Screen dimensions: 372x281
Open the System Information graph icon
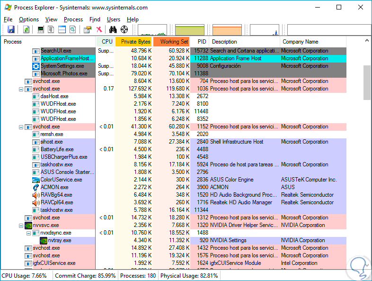(41, 30)
